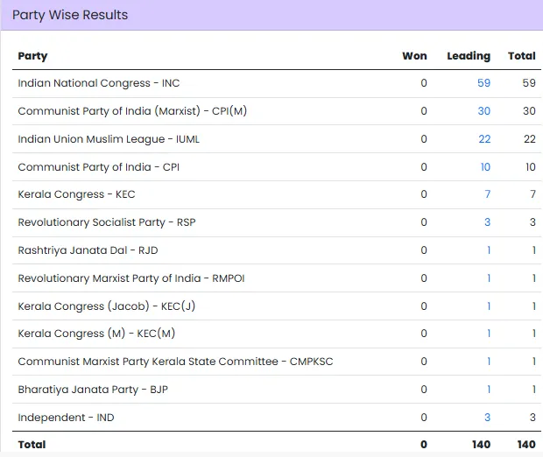Click the bold Total row label

click(32, 445)
